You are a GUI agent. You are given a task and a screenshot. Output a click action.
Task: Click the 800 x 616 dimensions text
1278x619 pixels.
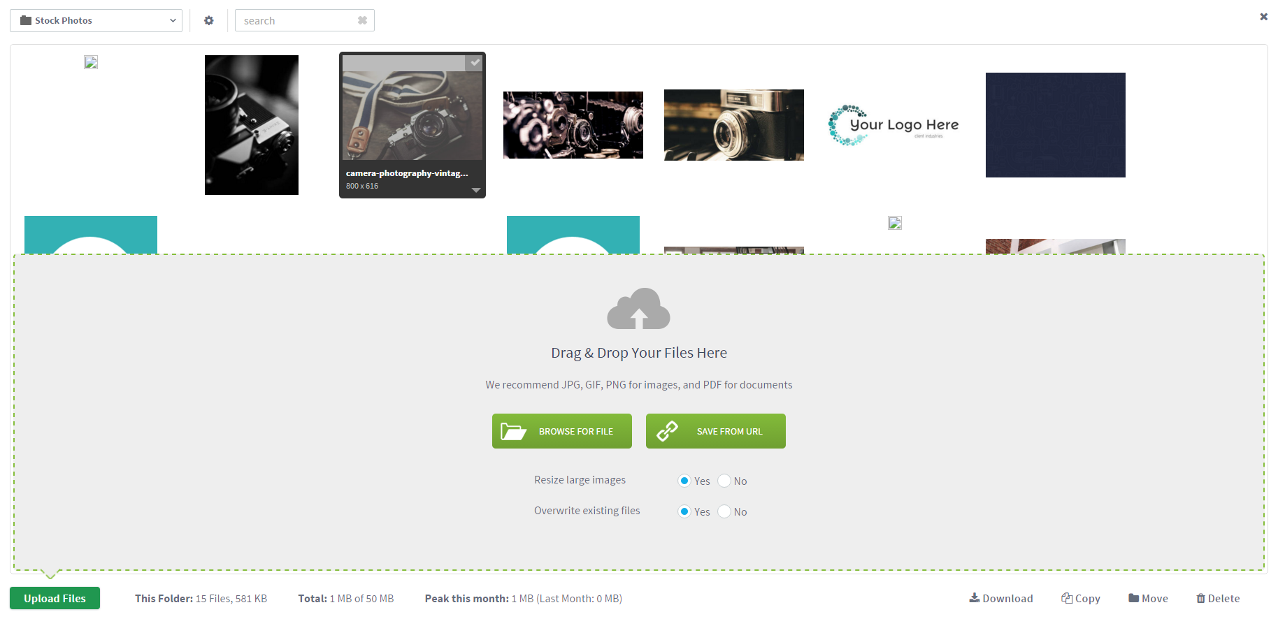[362, 186]
